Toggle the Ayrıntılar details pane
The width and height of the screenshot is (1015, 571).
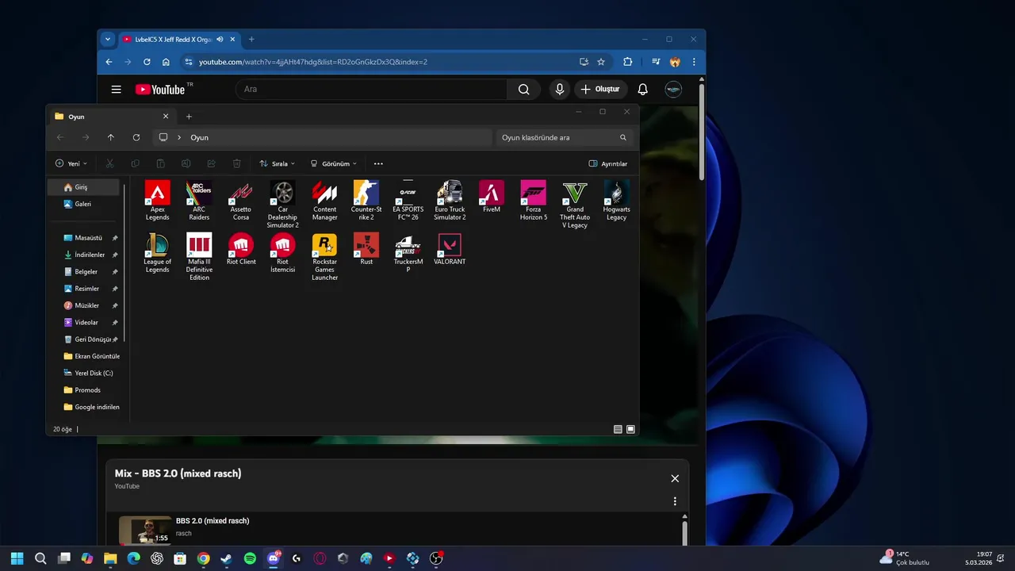pyautogui.click(x=608, y=163)
